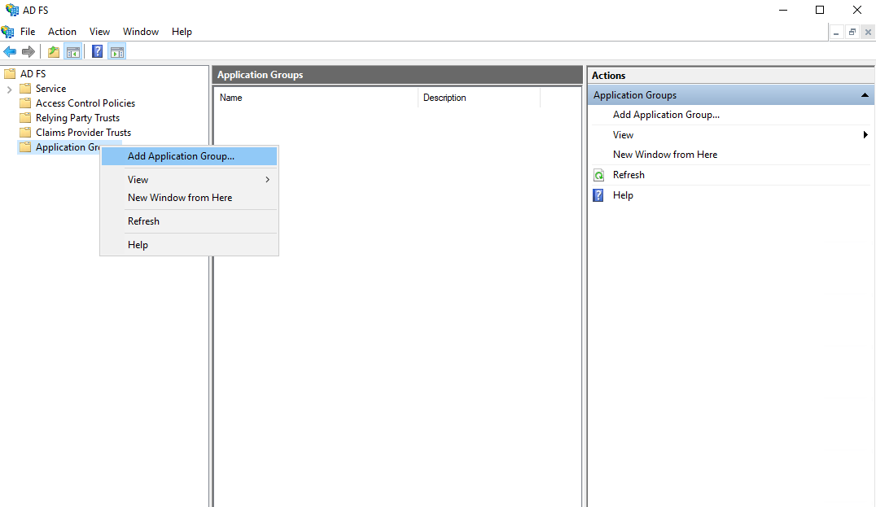The height and width of the screenshot is (507, 876).
Task: Choose Add Application Group in context menu
Action: (190, 156)
